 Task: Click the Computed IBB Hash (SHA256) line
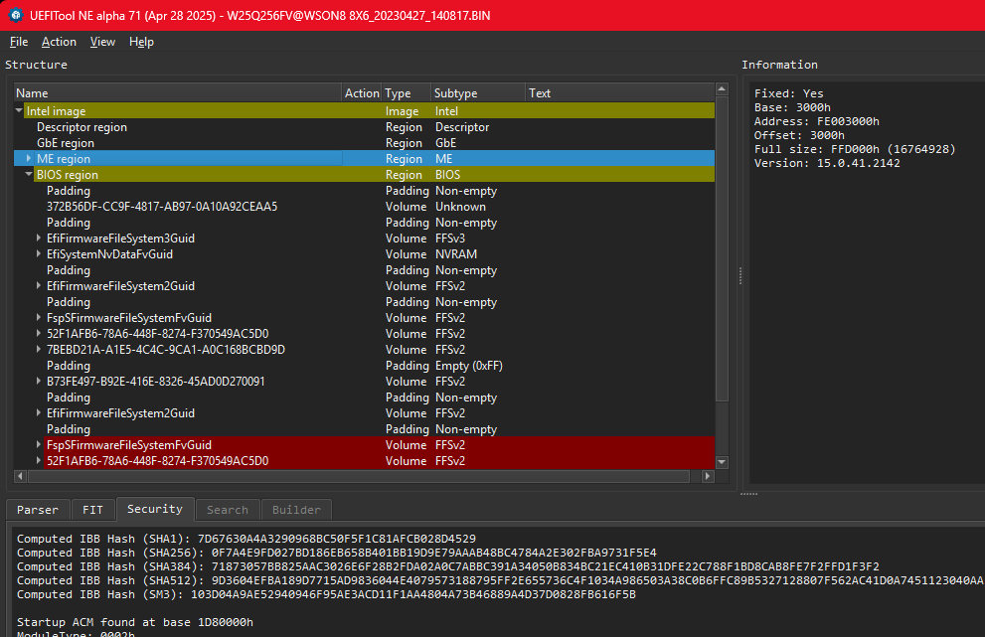pyautogui.click(x=337, y=553)
